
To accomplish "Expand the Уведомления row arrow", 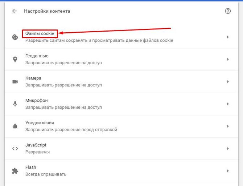I will [x=228, y=126].
